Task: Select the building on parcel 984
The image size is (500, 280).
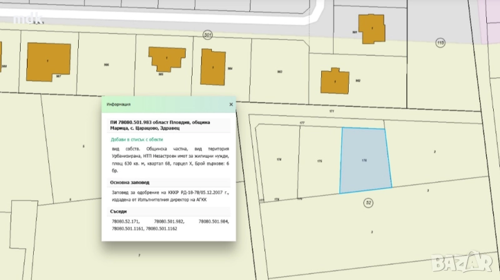Action: tap(212, 66)
